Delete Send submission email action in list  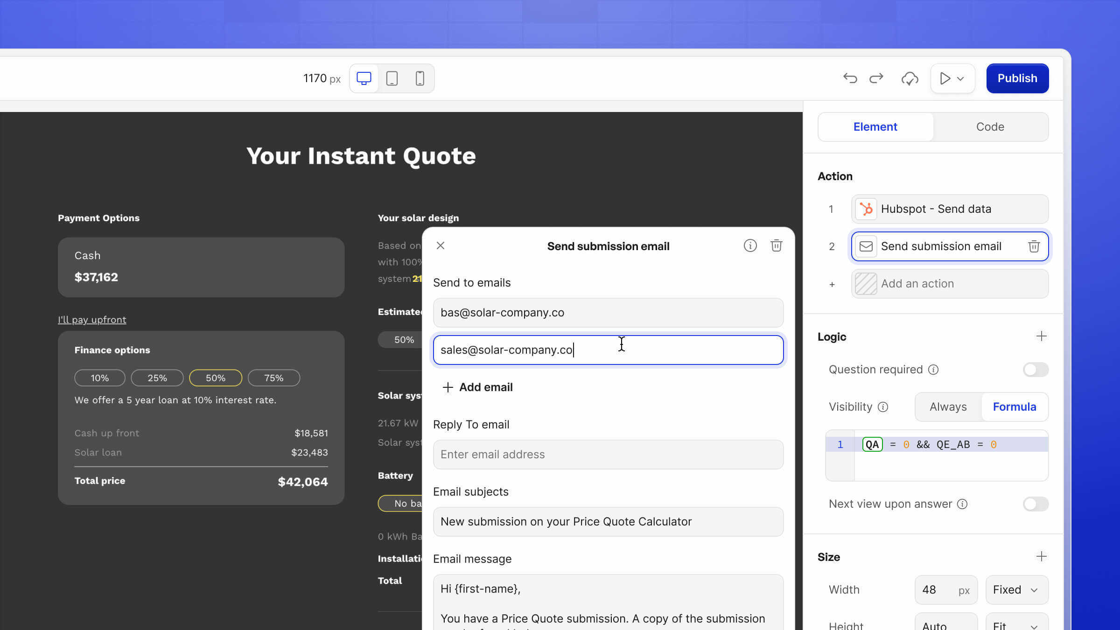pos(1034,246)
